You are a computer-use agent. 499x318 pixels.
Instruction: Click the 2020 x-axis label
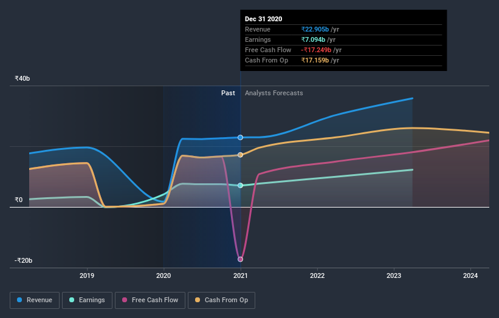coord(163,276)
